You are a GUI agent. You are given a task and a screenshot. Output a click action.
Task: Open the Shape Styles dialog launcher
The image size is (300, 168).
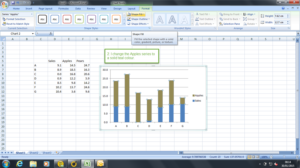pos(149,28)
